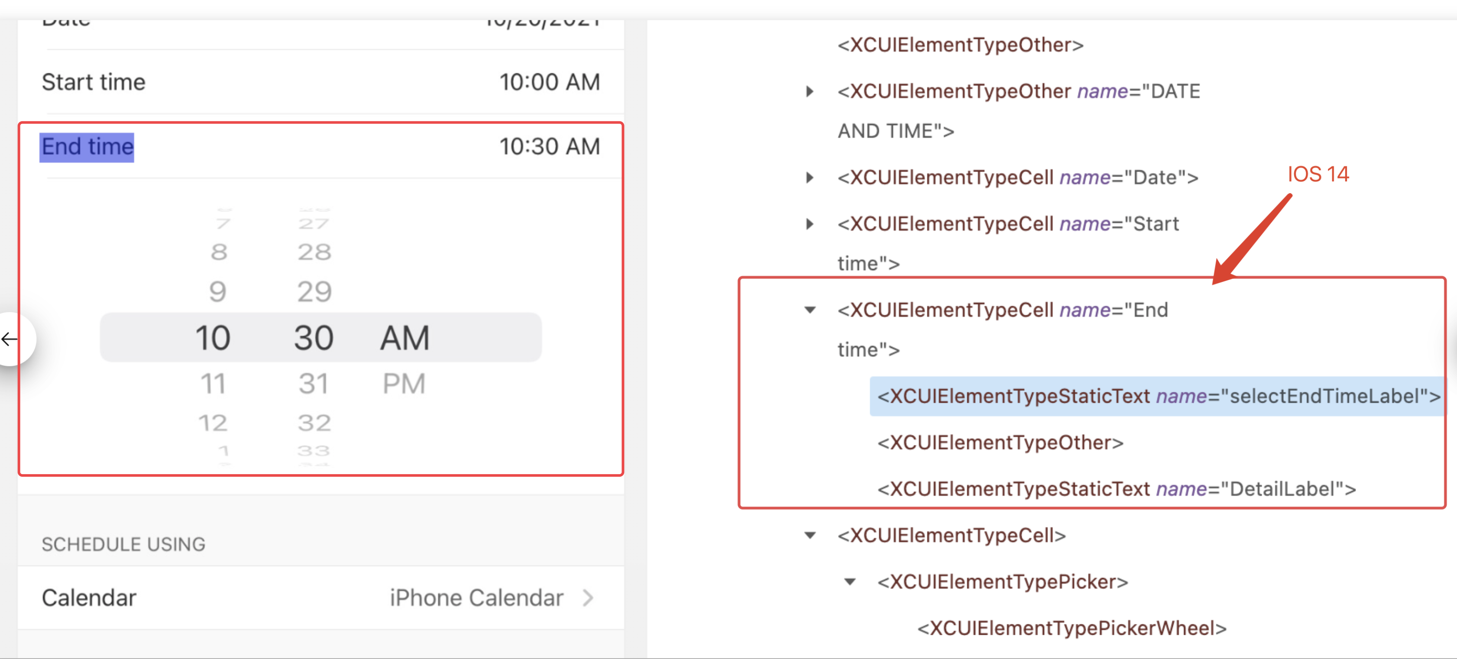
Task: Expand the Cell named "Date"
Action: coord(810,178)
